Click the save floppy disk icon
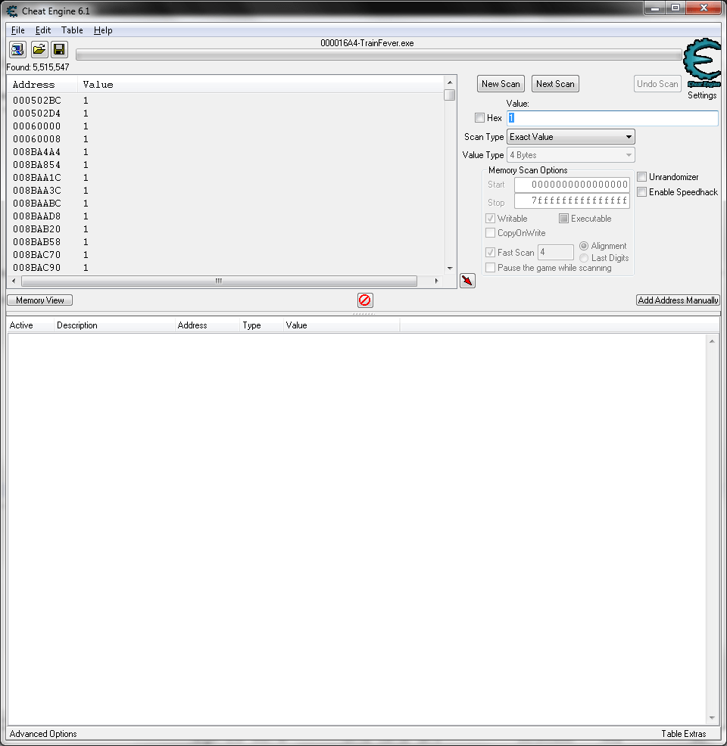 [60, 49]
